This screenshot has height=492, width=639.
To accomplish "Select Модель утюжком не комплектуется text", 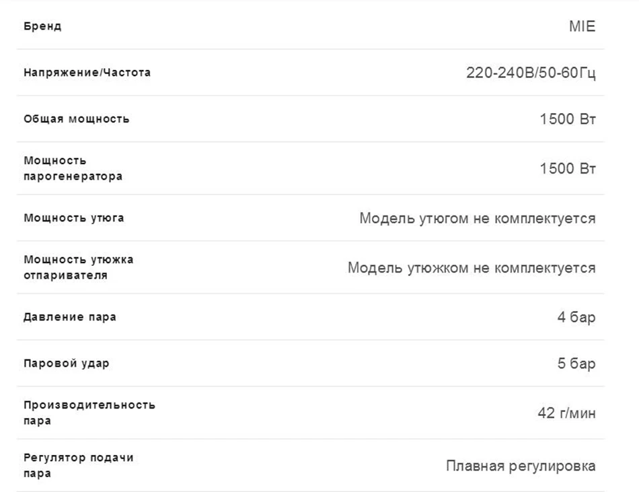I will (x=472, y=268).
